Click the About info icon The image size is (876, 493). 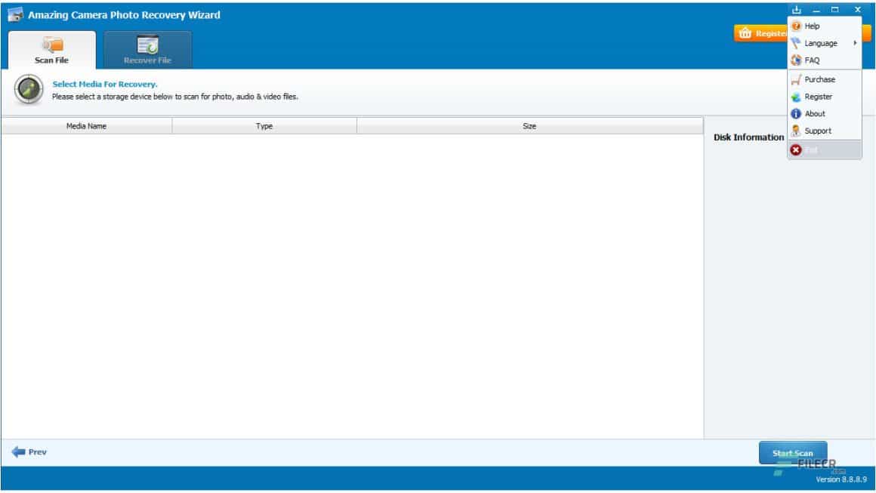click(796, 114)
